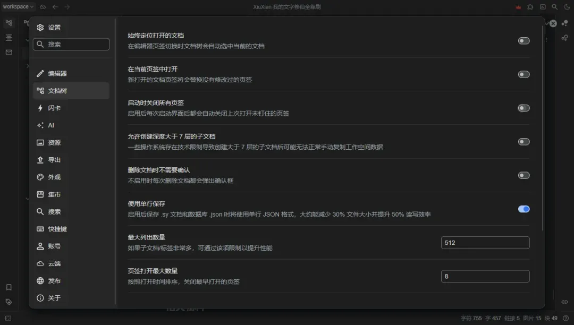
Task: Open the plugins puzzle icon
Action: click(x=530, y=7)
